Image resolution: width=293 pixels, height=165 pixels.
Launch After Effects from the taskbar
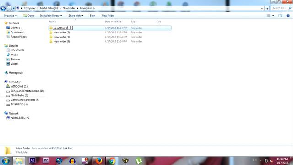[33, 160]
